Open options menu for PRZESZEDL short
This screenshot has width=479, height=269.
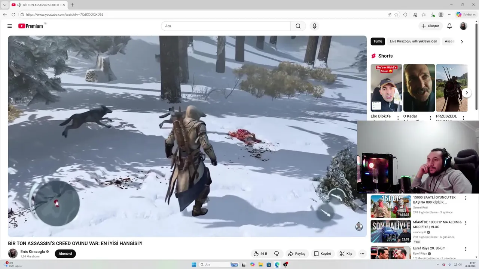click(463, 118)
